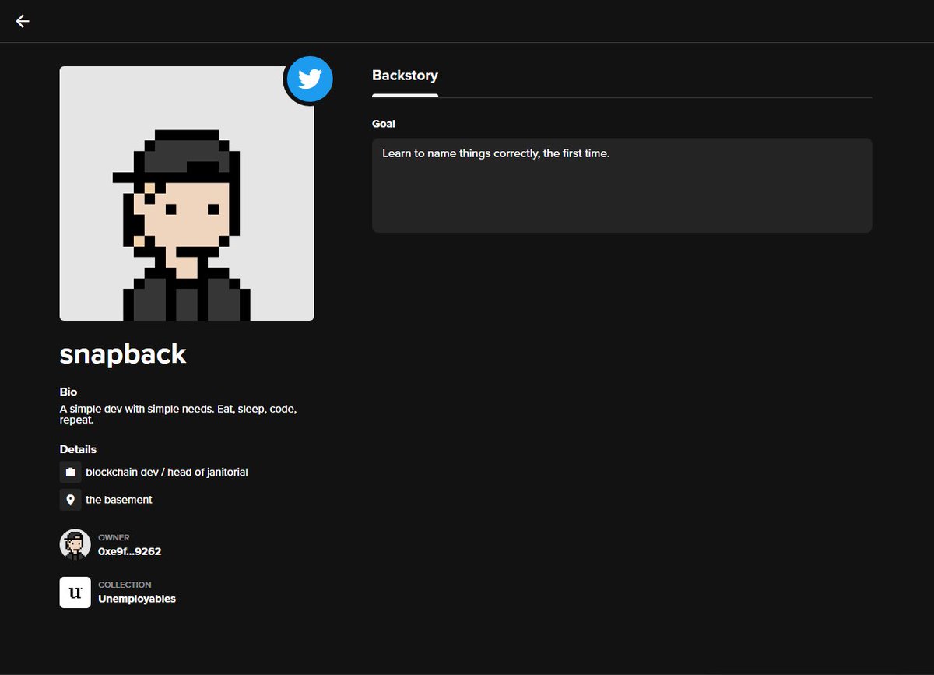The width and height of the screenshot is (934, 675).
Task: Open the owner address 0xe9f...9262
Action: (129, 550)
